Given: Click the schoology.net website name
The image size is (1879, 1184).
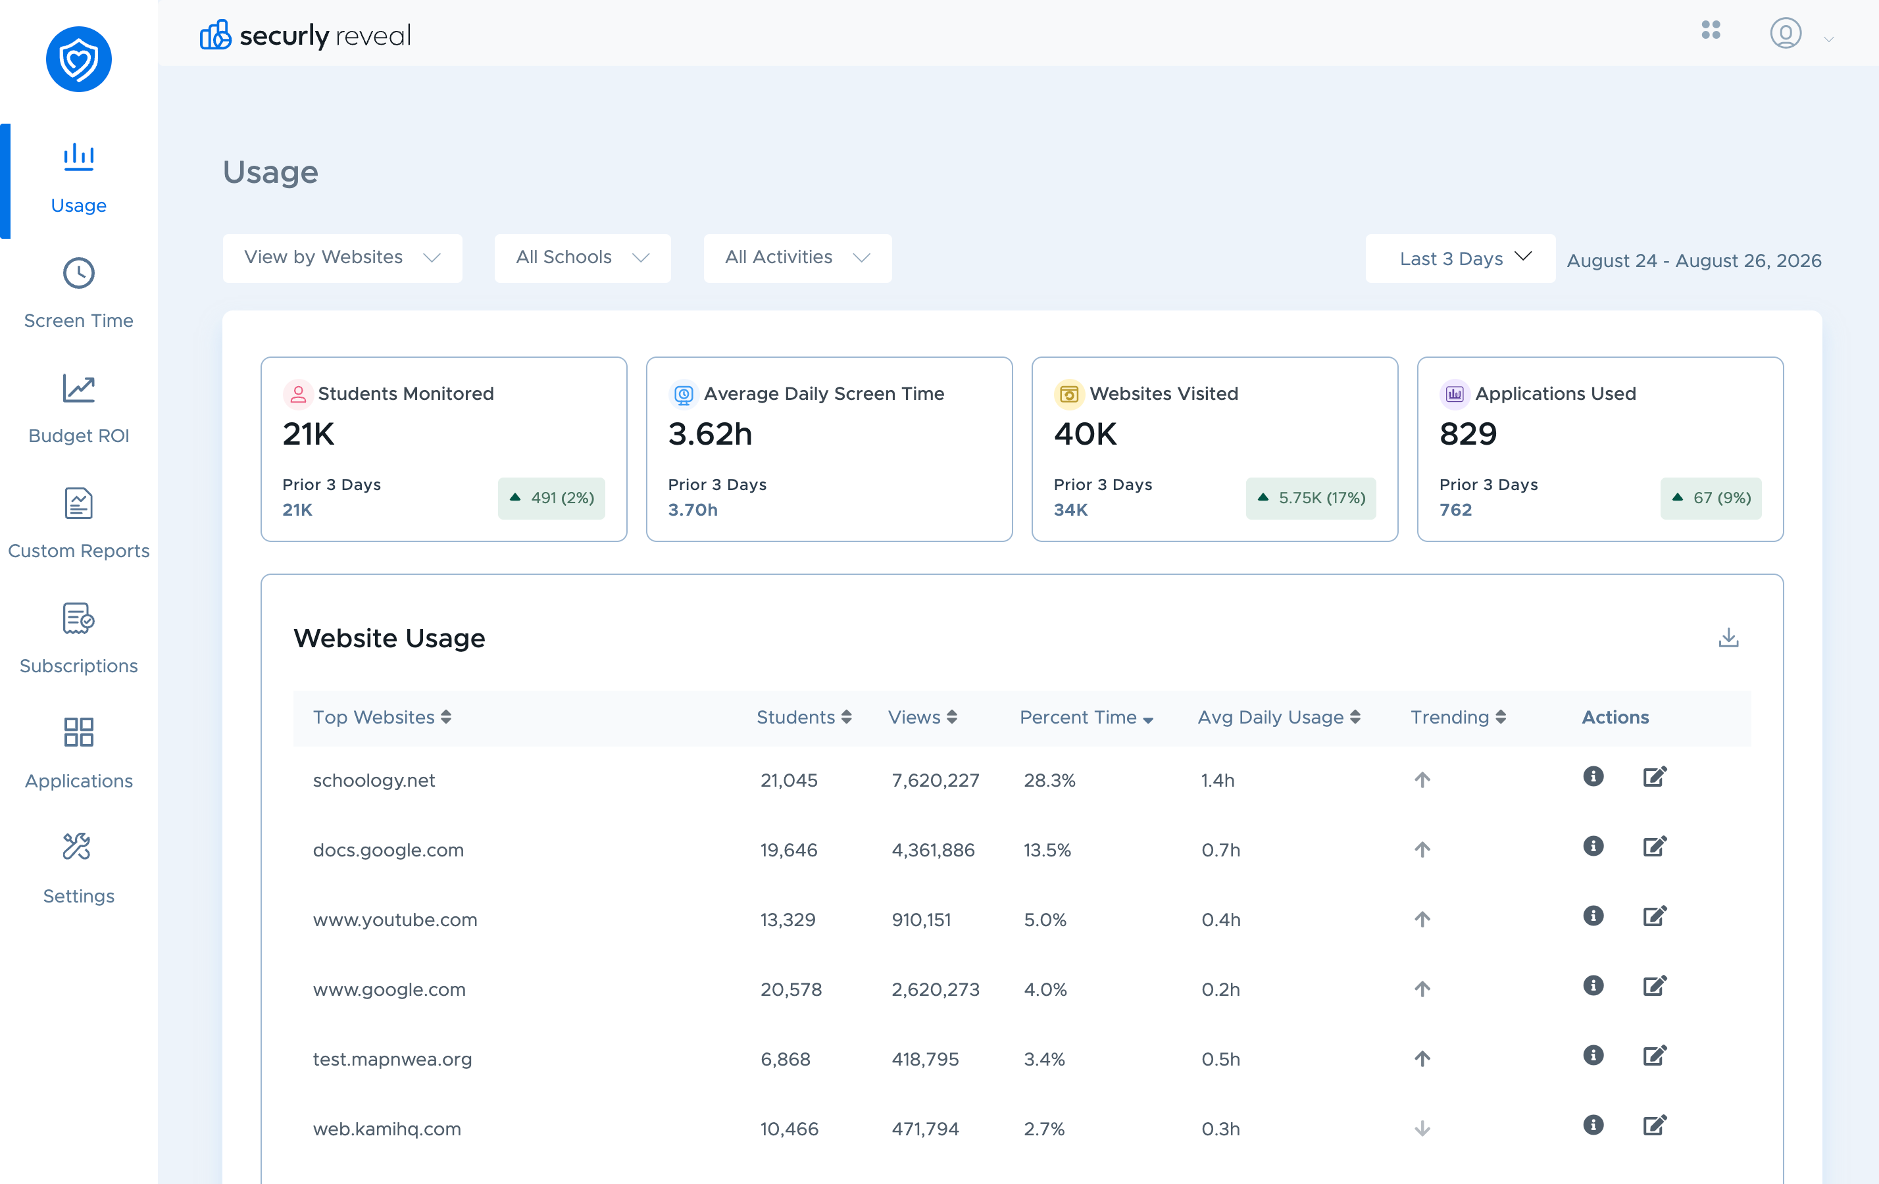Looking at the screenshot, I should 374,780.
